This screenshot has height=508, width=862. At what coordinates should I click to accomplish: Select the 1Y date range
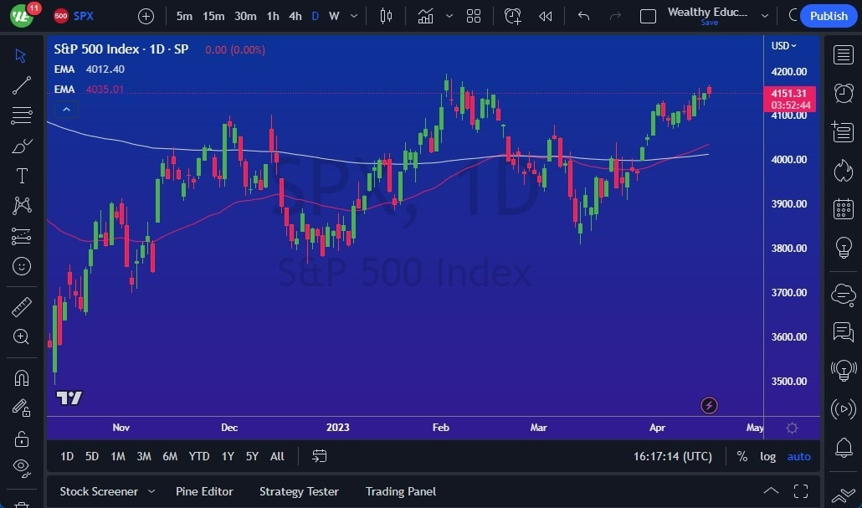pos(227,456)
